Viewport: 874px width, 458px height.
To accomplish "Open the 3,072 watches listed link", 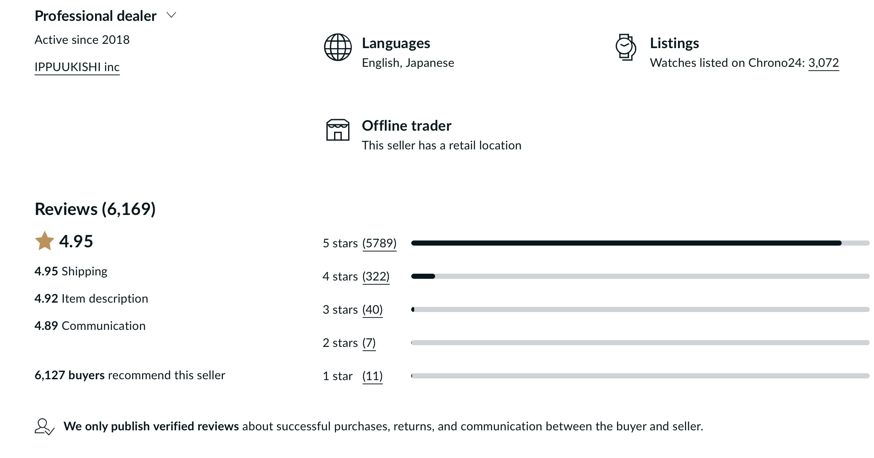I will 823,63.
